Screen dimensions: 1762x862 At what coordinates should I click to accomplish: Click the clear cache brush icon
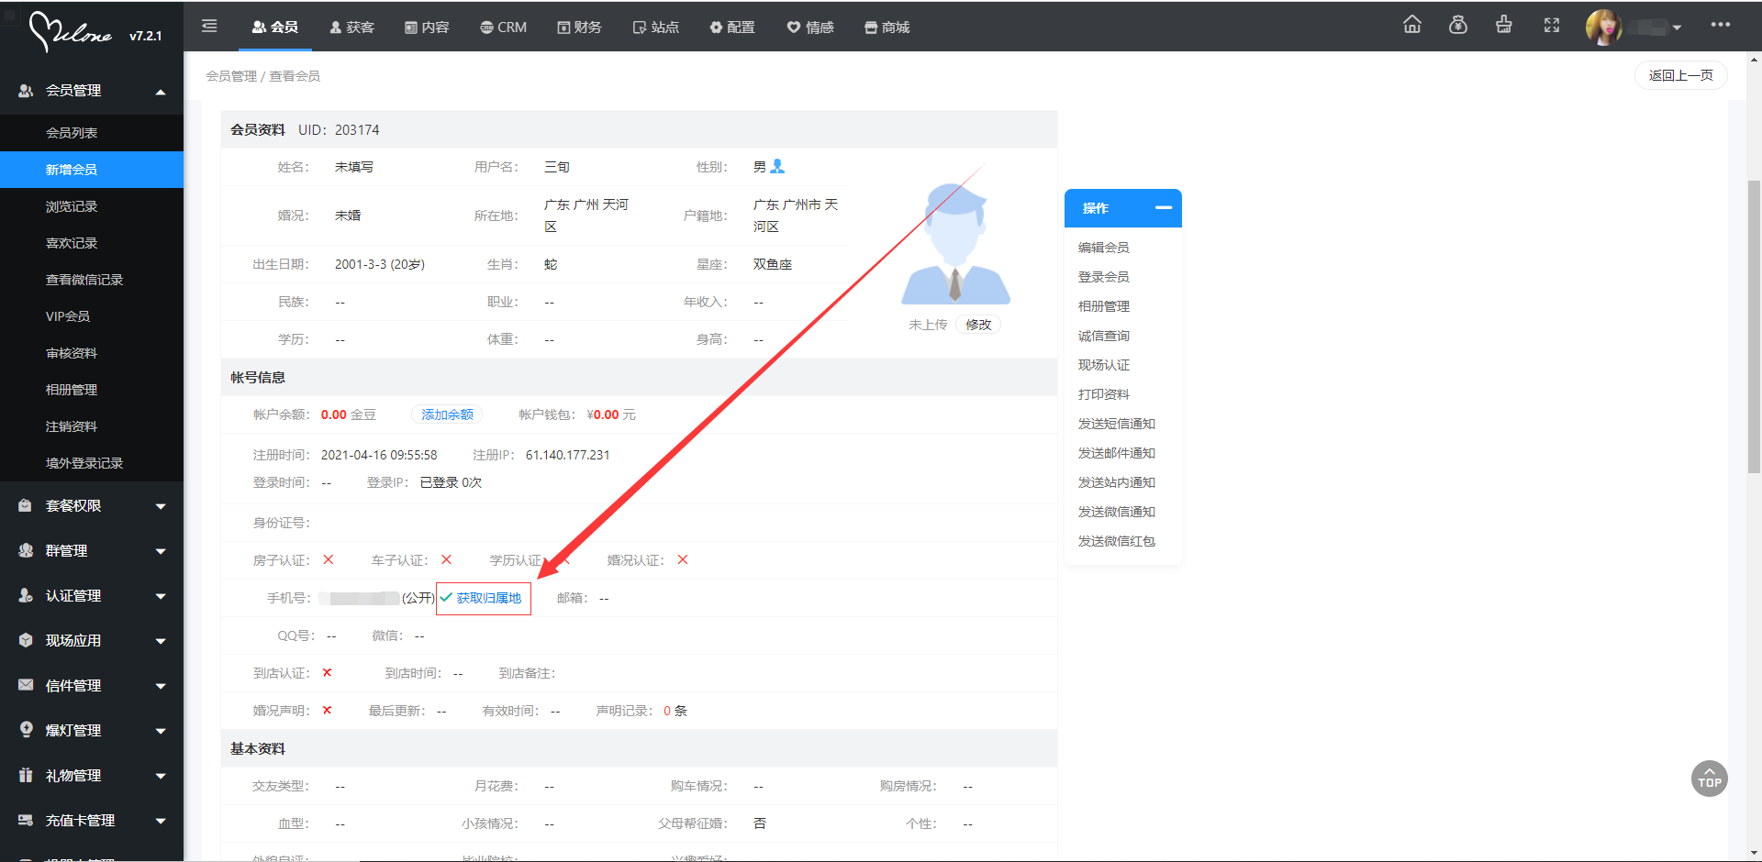[x=1503, y=25]
